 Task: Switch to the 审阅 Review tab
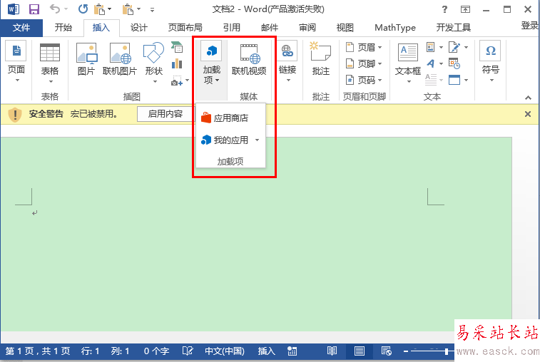pos(307,28)
